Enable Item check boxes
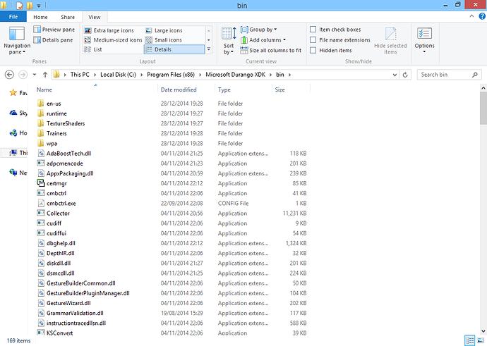 (x=313, y=30)
